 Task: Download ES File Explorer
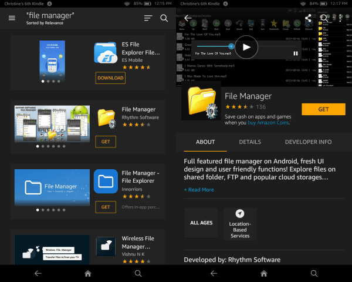[110, 78]
